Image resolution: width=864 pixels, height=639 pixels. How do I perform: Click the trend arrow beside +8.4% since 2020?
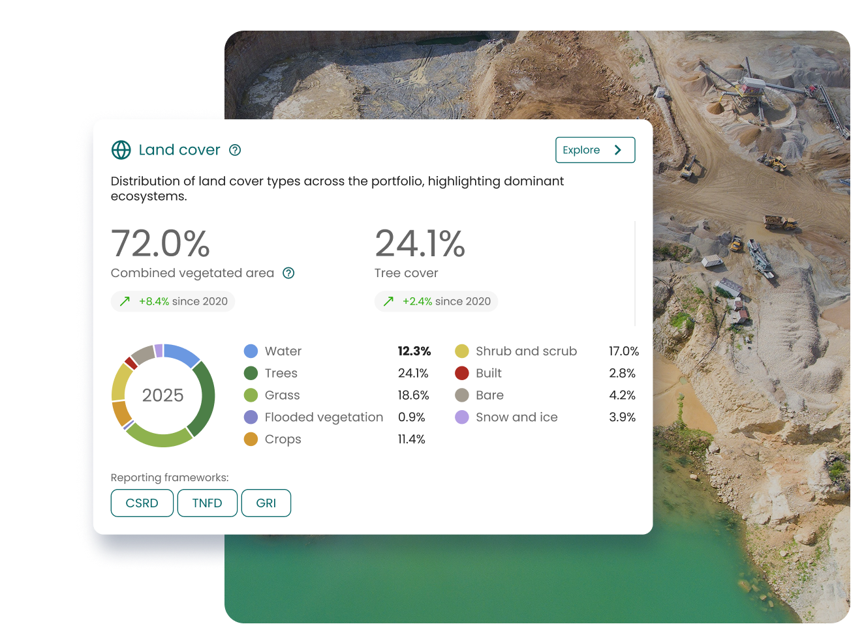(x=125, y=301)
